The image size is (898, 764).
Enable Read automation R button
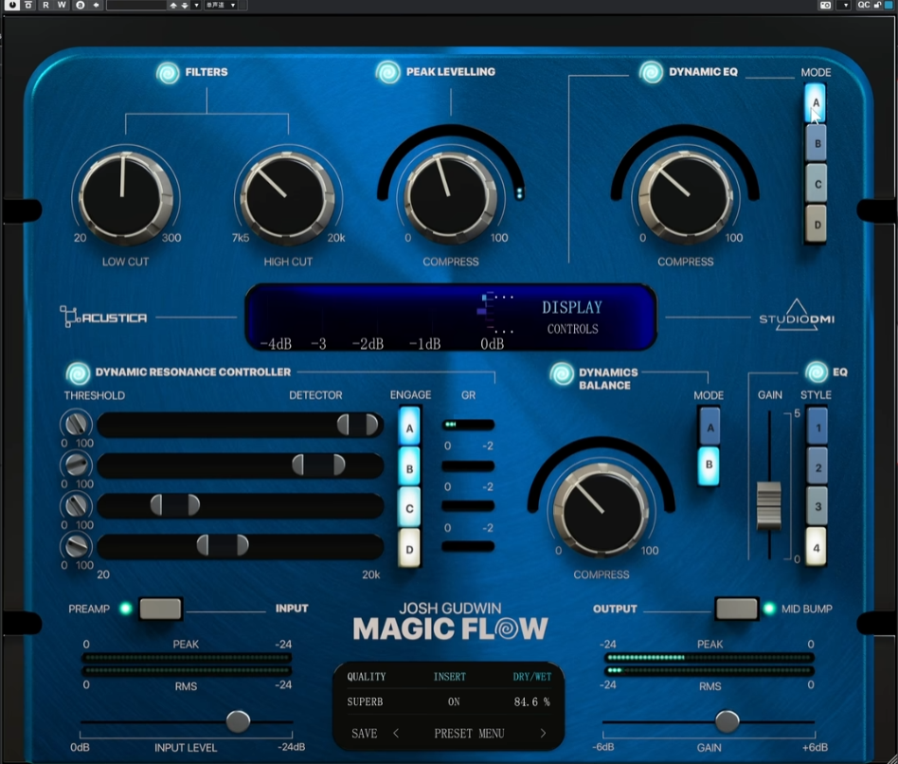45,5
